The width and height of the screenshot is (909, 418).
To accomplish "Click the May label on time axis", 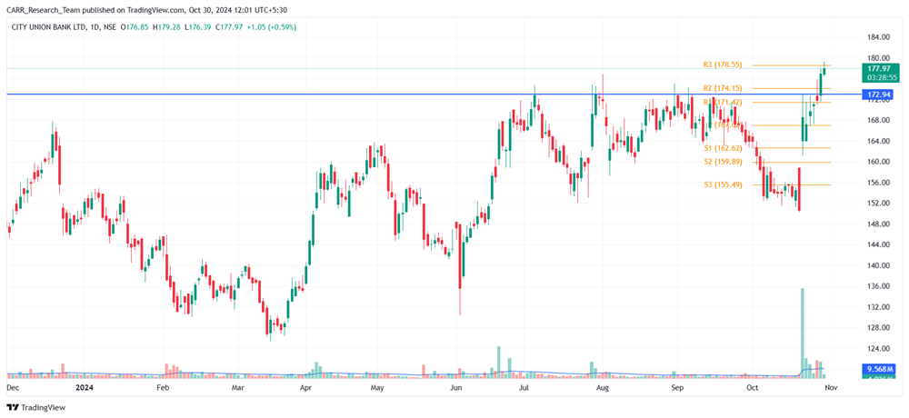I will 378,386.
